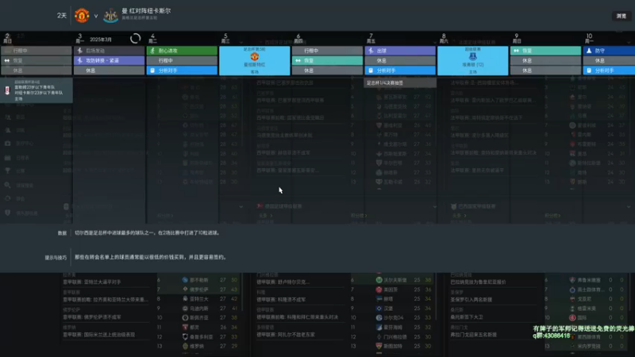The image size is (635, 357).
Task: Click the Manchester United crest in header
Action: [82, 15]
